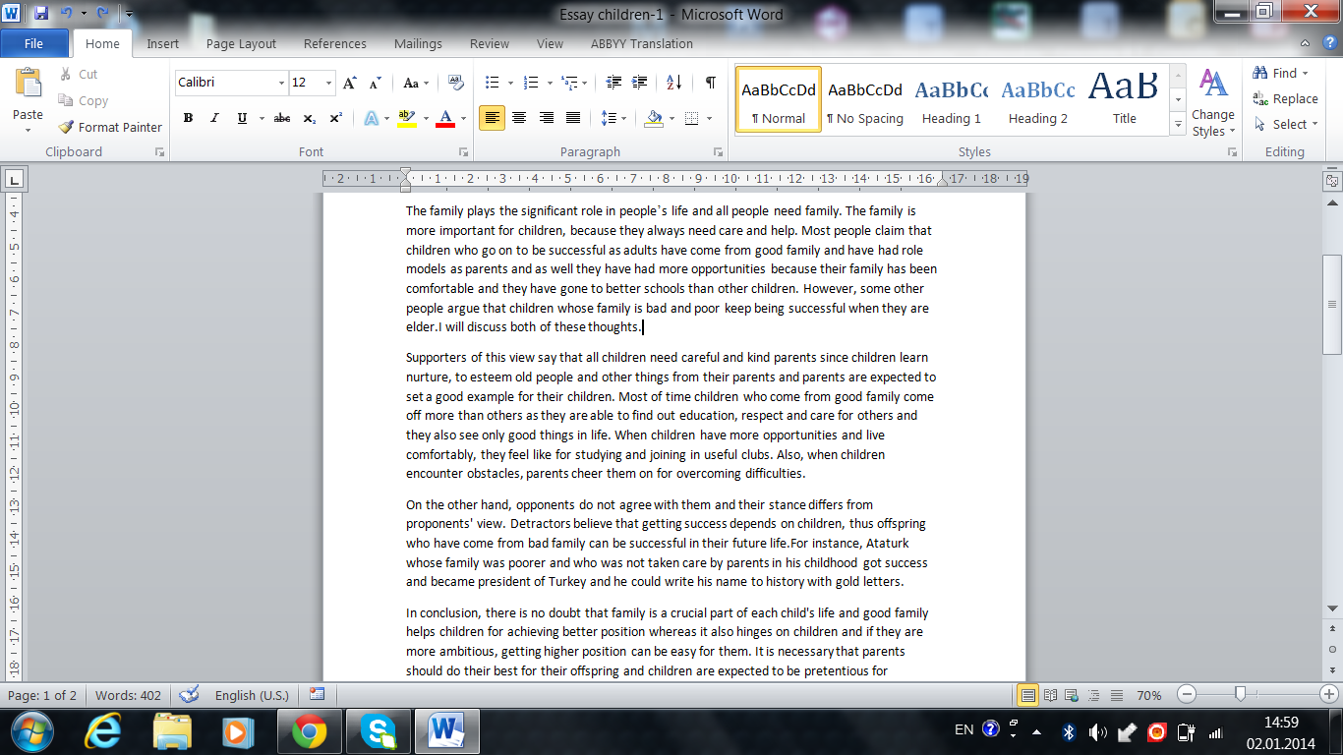Click English (U.S.) language in status bar

(x=250, y=695)
